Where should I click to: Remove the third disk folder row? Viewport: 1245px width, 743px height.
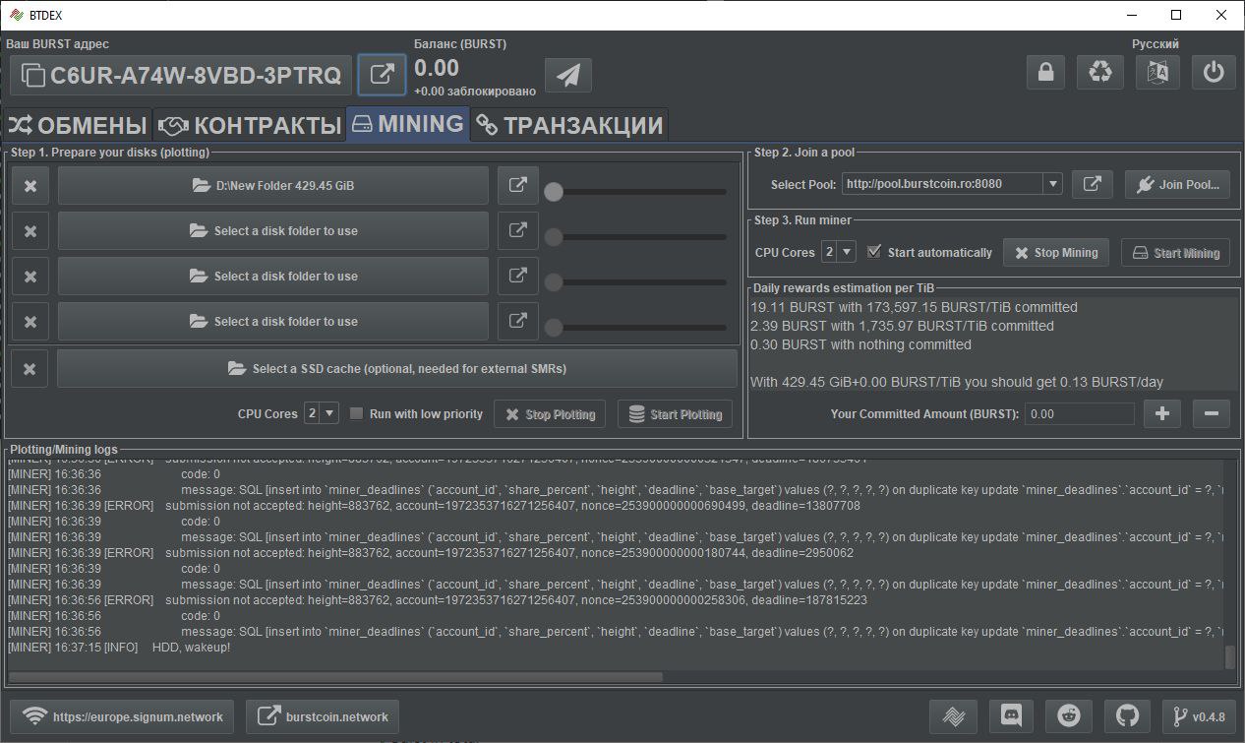pyautogui.click(x=30, y=276)
